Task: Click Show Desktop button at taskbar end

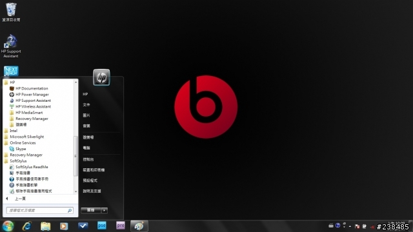Action: tap(411, 226)
